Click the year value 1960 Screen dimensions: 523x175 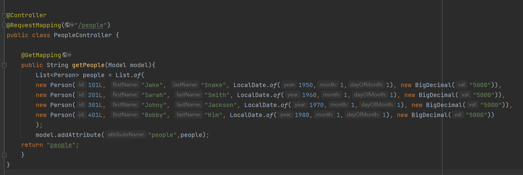click(x=309, y=95)
